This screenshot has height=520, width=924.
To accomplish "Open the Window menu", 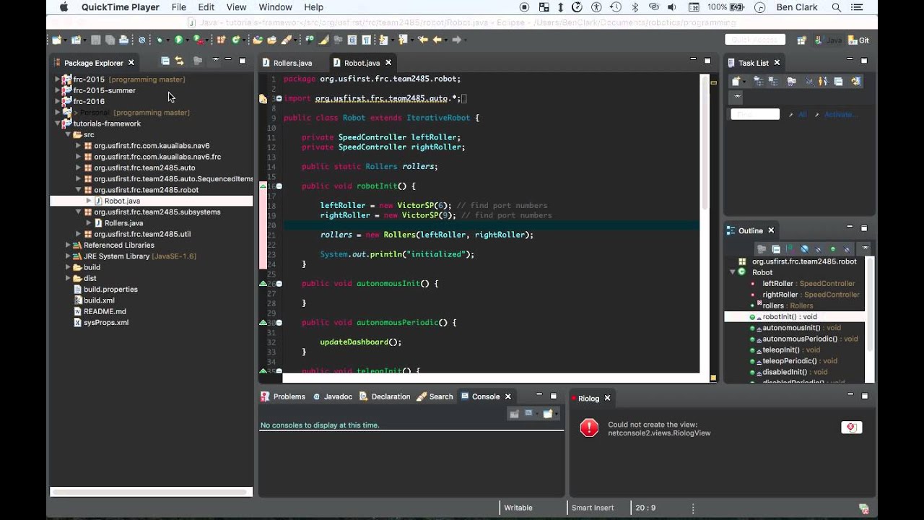I will pos(275,7).
